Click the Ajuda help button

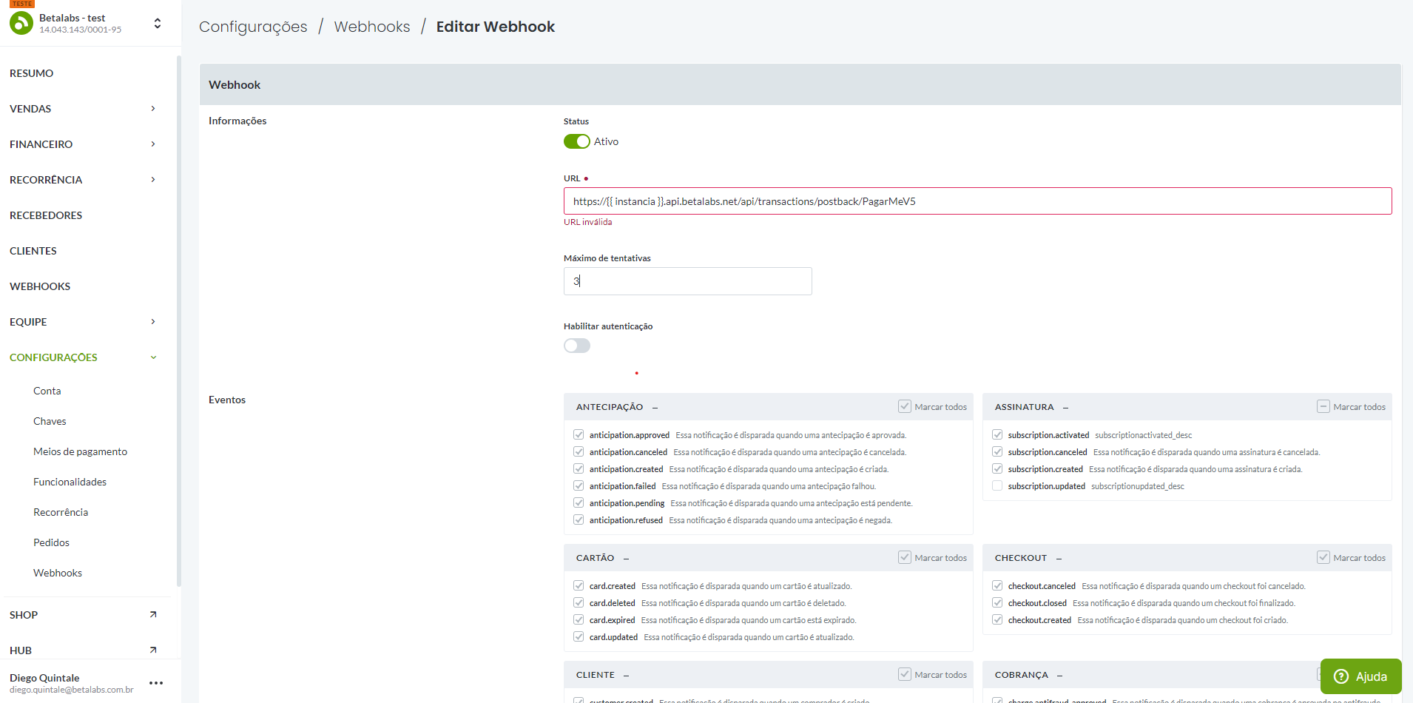pyautogui.click(x=1360, y=676)
